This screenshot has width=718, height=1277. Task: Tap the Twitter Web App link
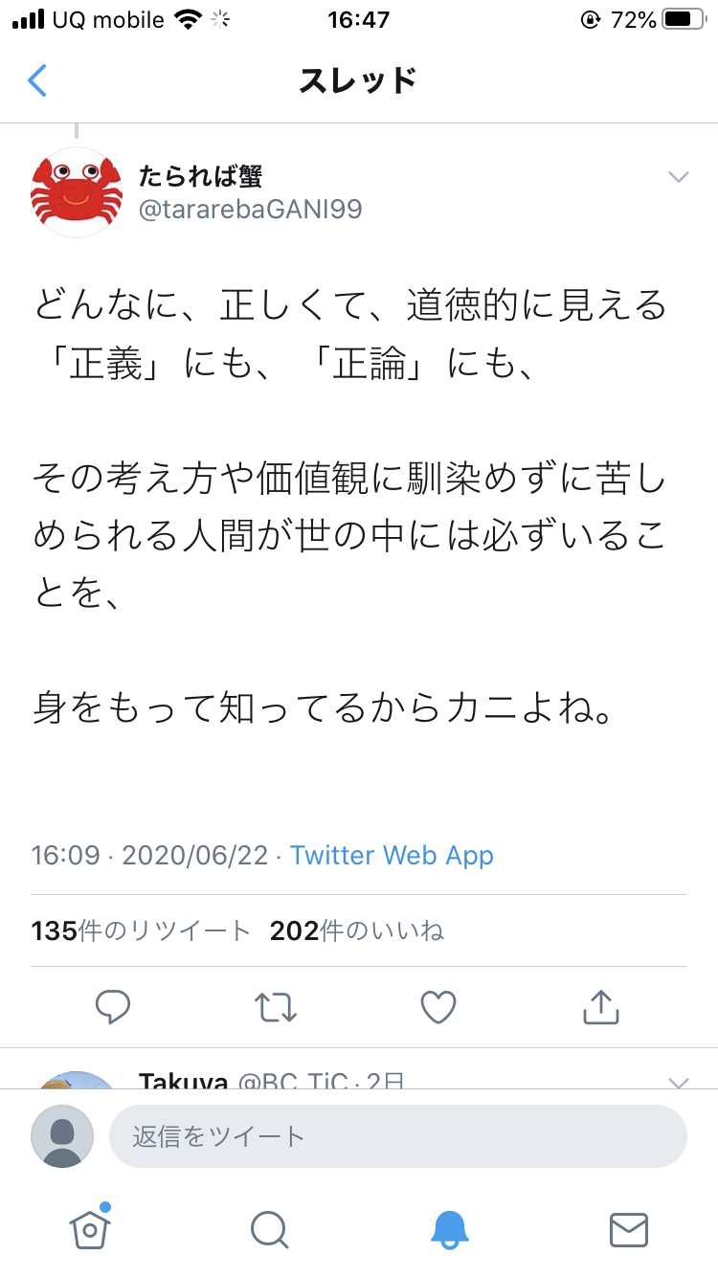pos(392,855)
